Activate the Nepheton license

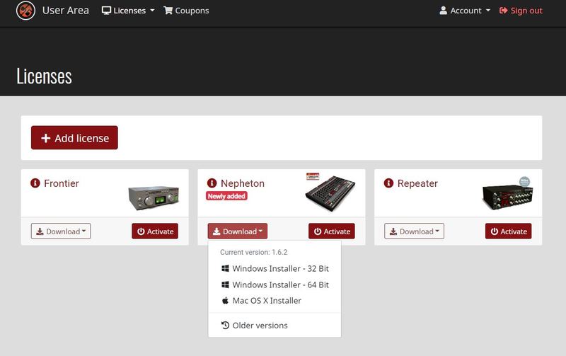pos(332,231)
